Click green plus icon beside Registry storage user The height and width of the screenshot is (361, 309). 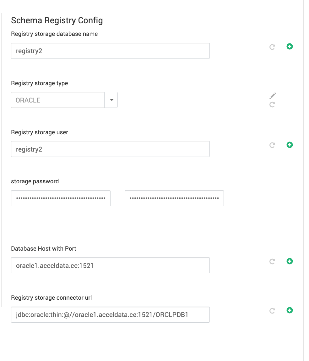(290, 145)
